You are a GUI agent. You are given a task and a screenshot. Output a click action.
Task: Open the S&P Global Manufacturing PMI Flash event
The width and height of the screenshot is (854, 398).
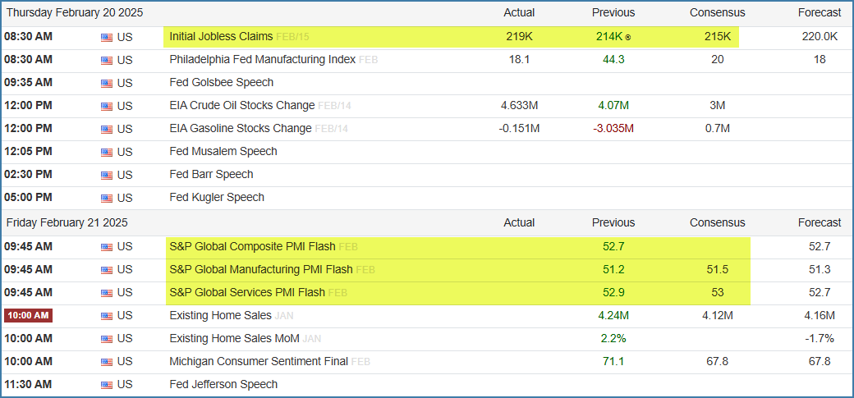coord(260,269)
